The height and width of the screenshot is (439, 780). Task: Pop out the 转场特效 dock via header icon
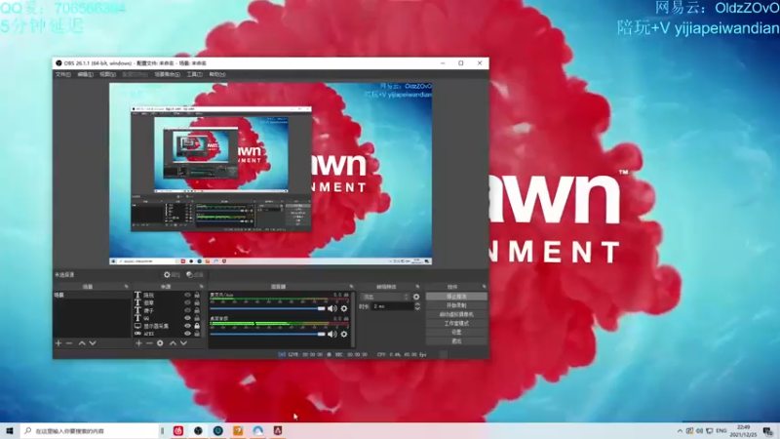(417, 287)
